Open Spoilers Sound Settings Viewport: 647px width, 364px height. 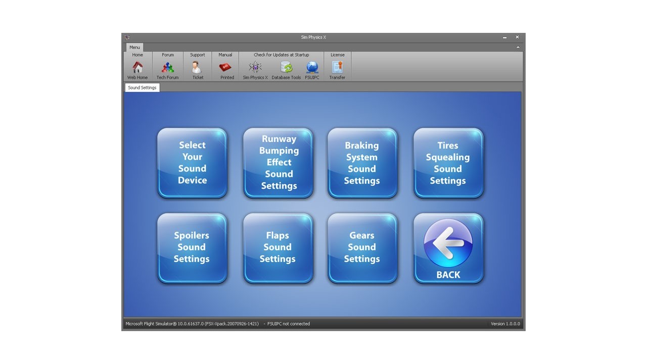pos(192,248)
